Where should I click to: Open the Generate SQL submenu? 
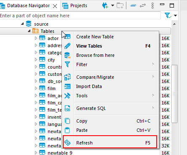(x=110, y=108)
